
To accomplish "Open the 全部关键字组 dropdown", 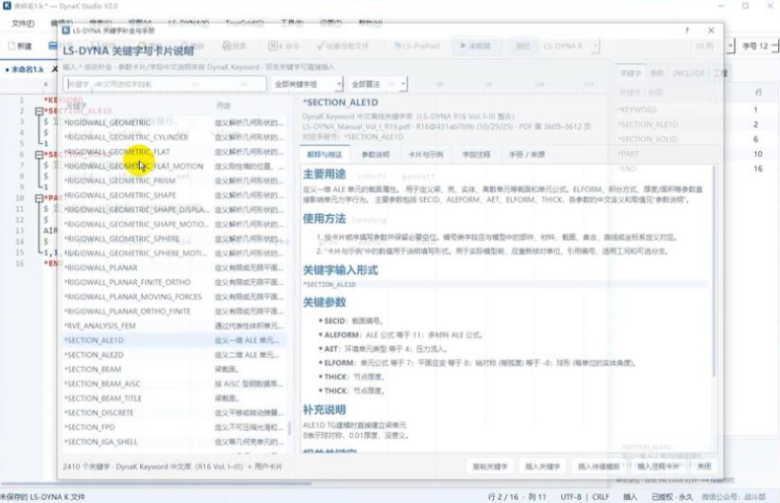I will [x=307, y=84].
